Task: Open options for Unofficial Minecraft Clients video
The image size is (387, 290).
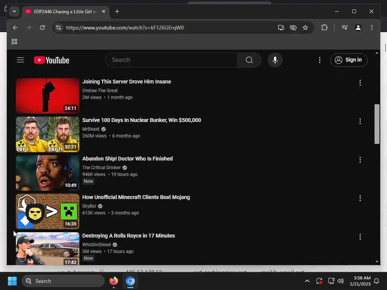Action: pyautogui.click(x=360, y=198)
